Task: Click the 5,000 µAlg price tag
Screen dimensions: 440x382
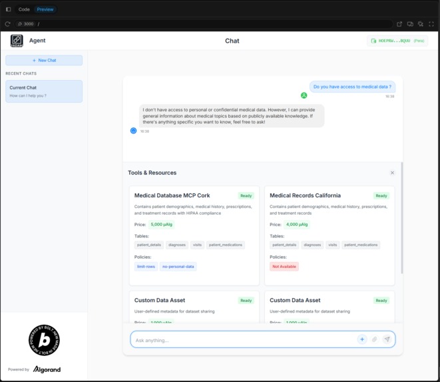Action: point(161,224)
